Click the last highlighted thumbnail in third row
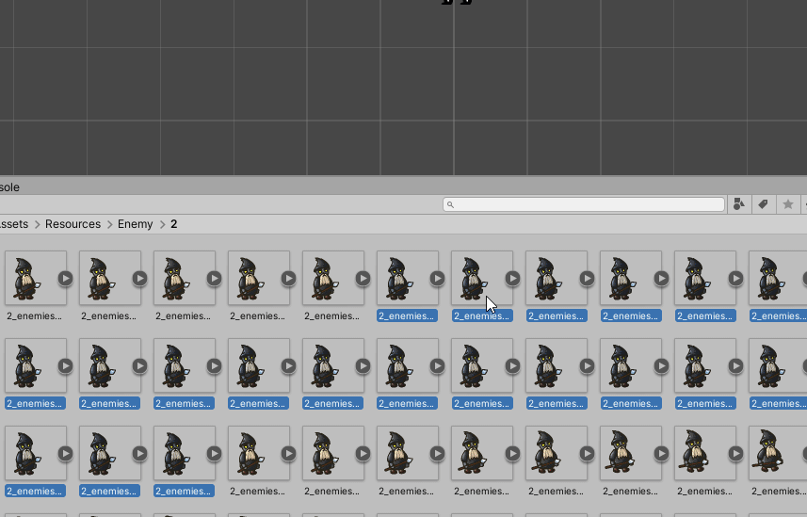The width and height of the screenshot is (807, 517). pyautogui.click(x=185, y=453)
